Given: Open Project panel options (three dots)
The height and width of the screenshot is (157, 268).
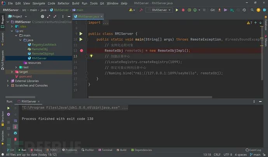Looking at the screenshot, I should point(63,16).
